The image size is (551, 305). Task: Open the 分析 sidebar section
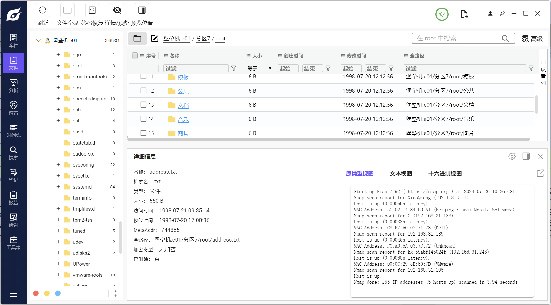14,86
